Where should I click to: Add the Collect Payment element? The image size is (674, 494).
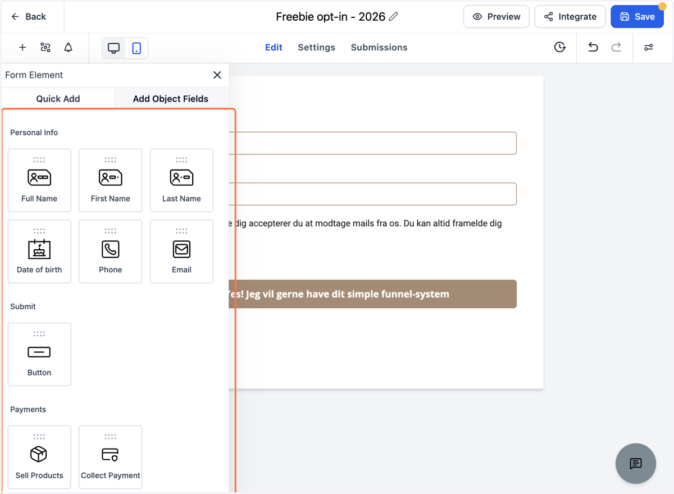point(111,457)
